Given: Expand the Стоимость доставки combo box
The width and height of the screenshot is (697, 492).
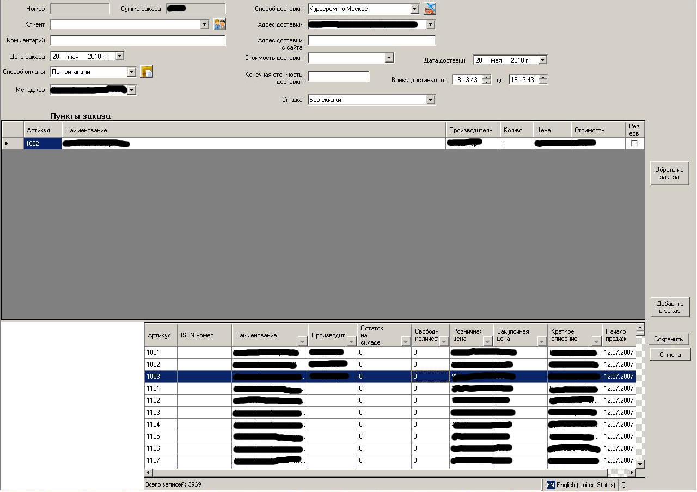Looking at the screenshot, I should (389, 58).
